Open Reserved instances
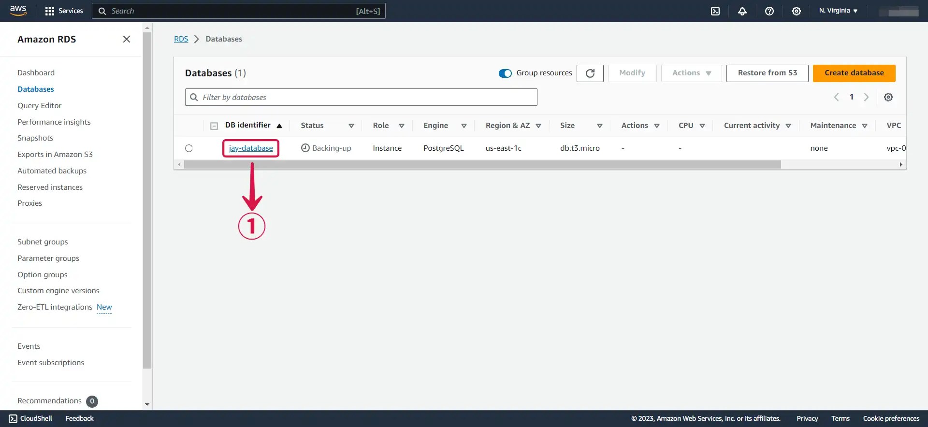Screen dimensions: 928x427 point(50,187)
